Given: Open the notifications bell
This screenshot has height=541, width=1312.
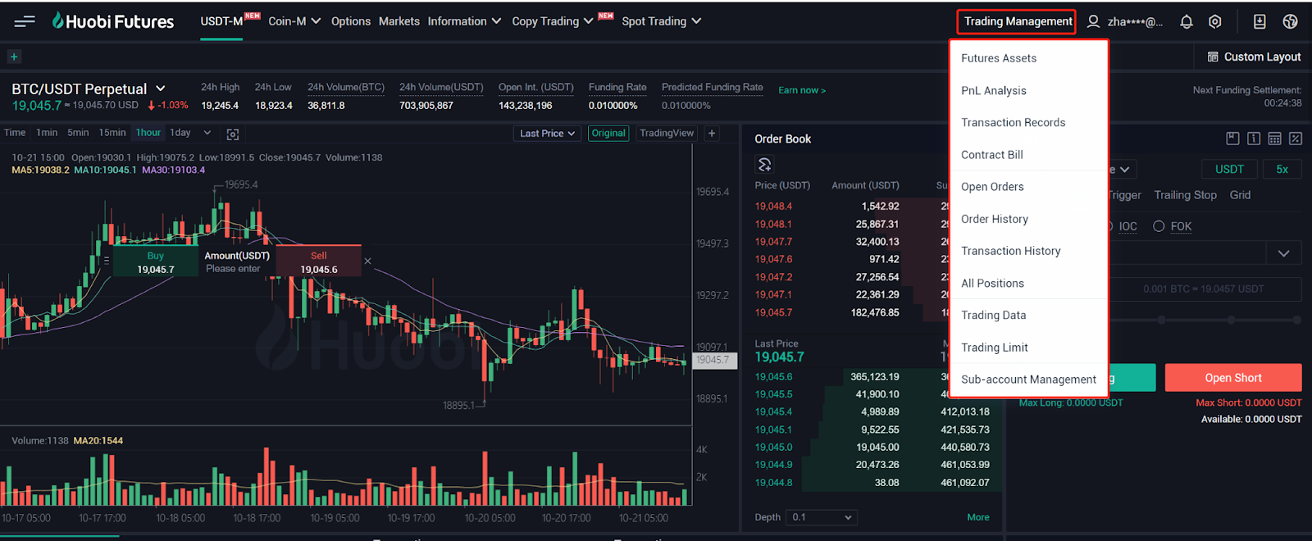Looking at the screenshot, I should [x=1186, y=21].
